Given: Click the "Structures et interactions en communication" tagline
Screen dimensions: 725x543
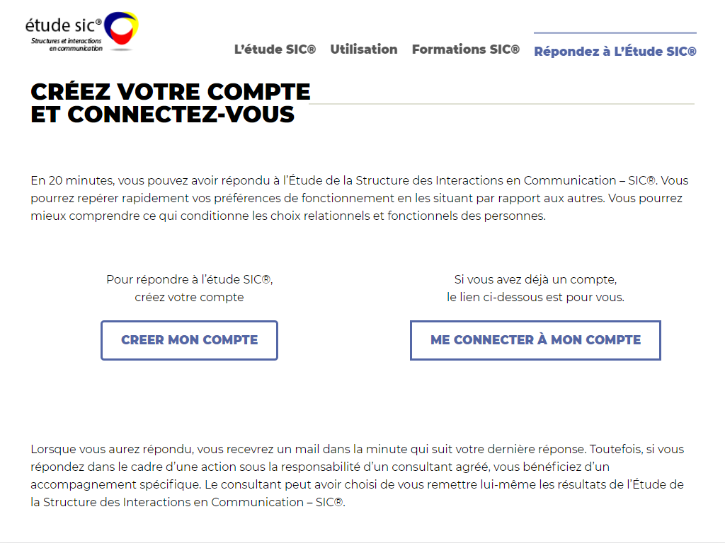Looking at the screenshot, I should [x=67, y=45].
